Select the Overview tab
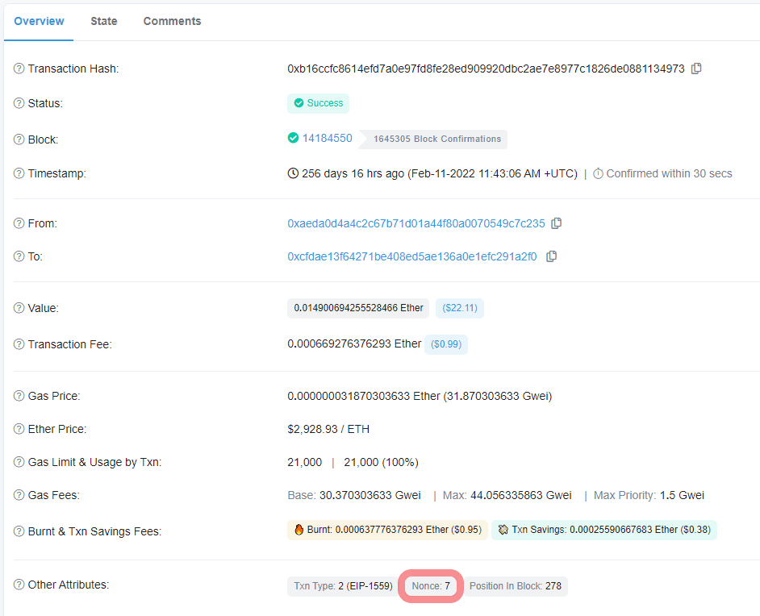 click(39, 21)
